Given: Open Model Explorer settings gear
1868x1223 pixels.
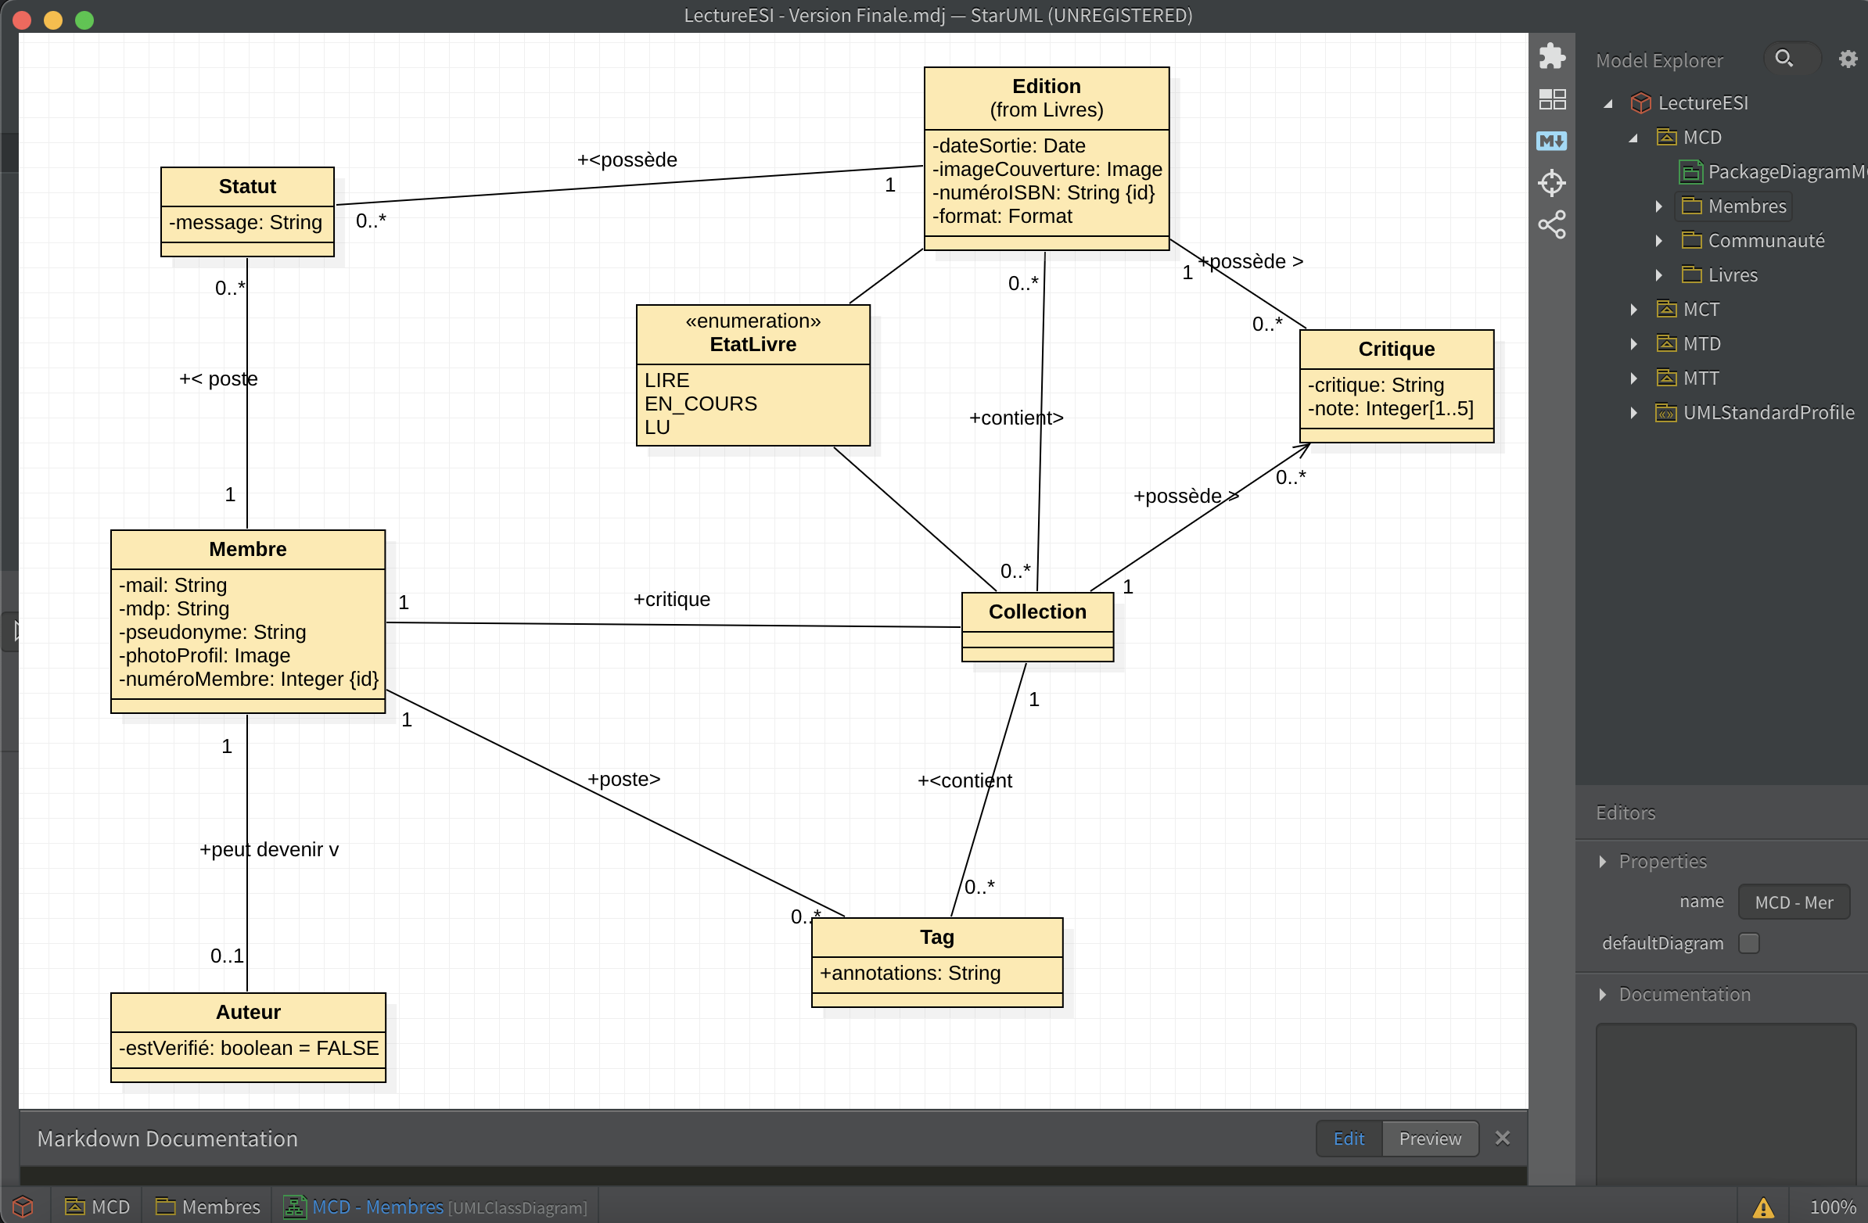Looking at the screenshot, I should pos(1848,59).
